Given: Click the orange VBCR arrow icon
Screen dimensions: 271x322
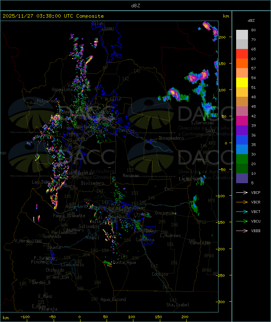Looking at the screenshot, I should pos(242,202).
